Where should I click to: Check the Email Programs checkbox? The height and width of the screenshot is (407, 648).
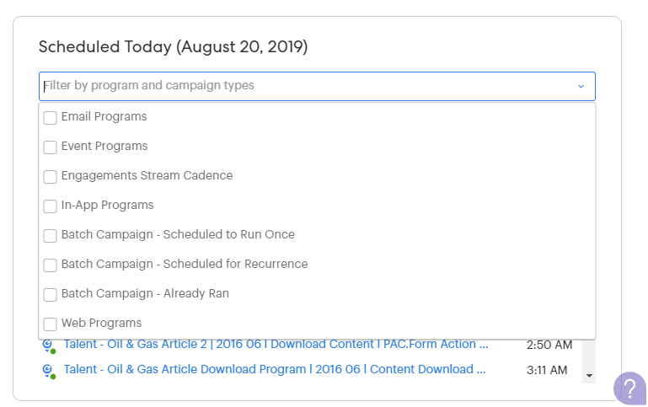pos(50,118)
